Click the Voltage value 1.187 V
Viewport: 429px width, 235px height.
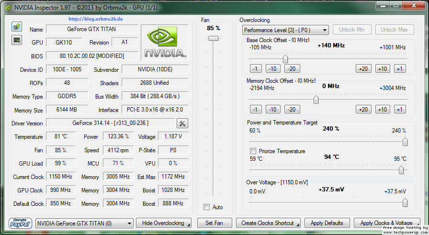[173, 136]
